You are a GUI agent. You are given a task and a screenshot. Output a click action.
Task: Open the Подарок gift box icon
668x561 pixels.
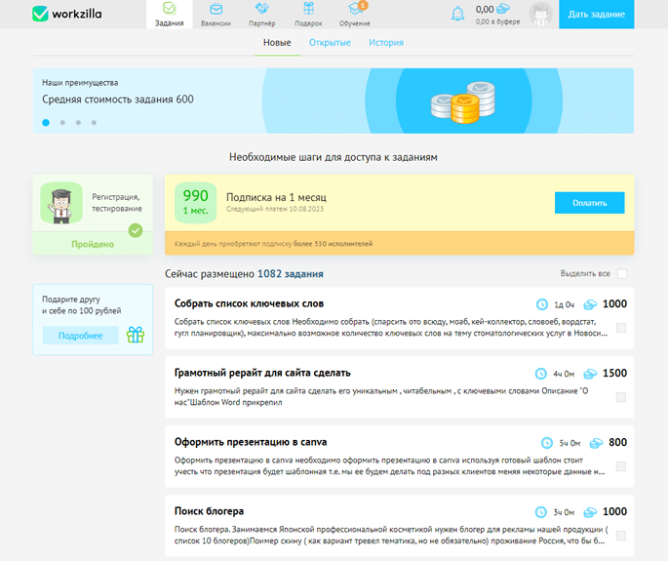point(308,8)
